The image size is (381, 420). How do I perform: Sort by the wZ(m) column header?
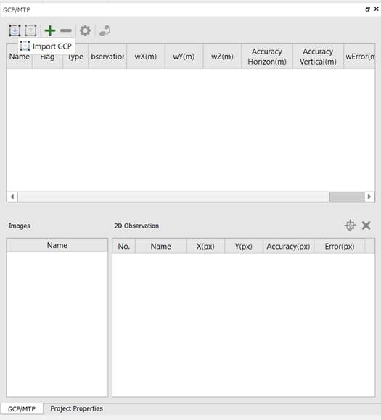pos(222,57)
